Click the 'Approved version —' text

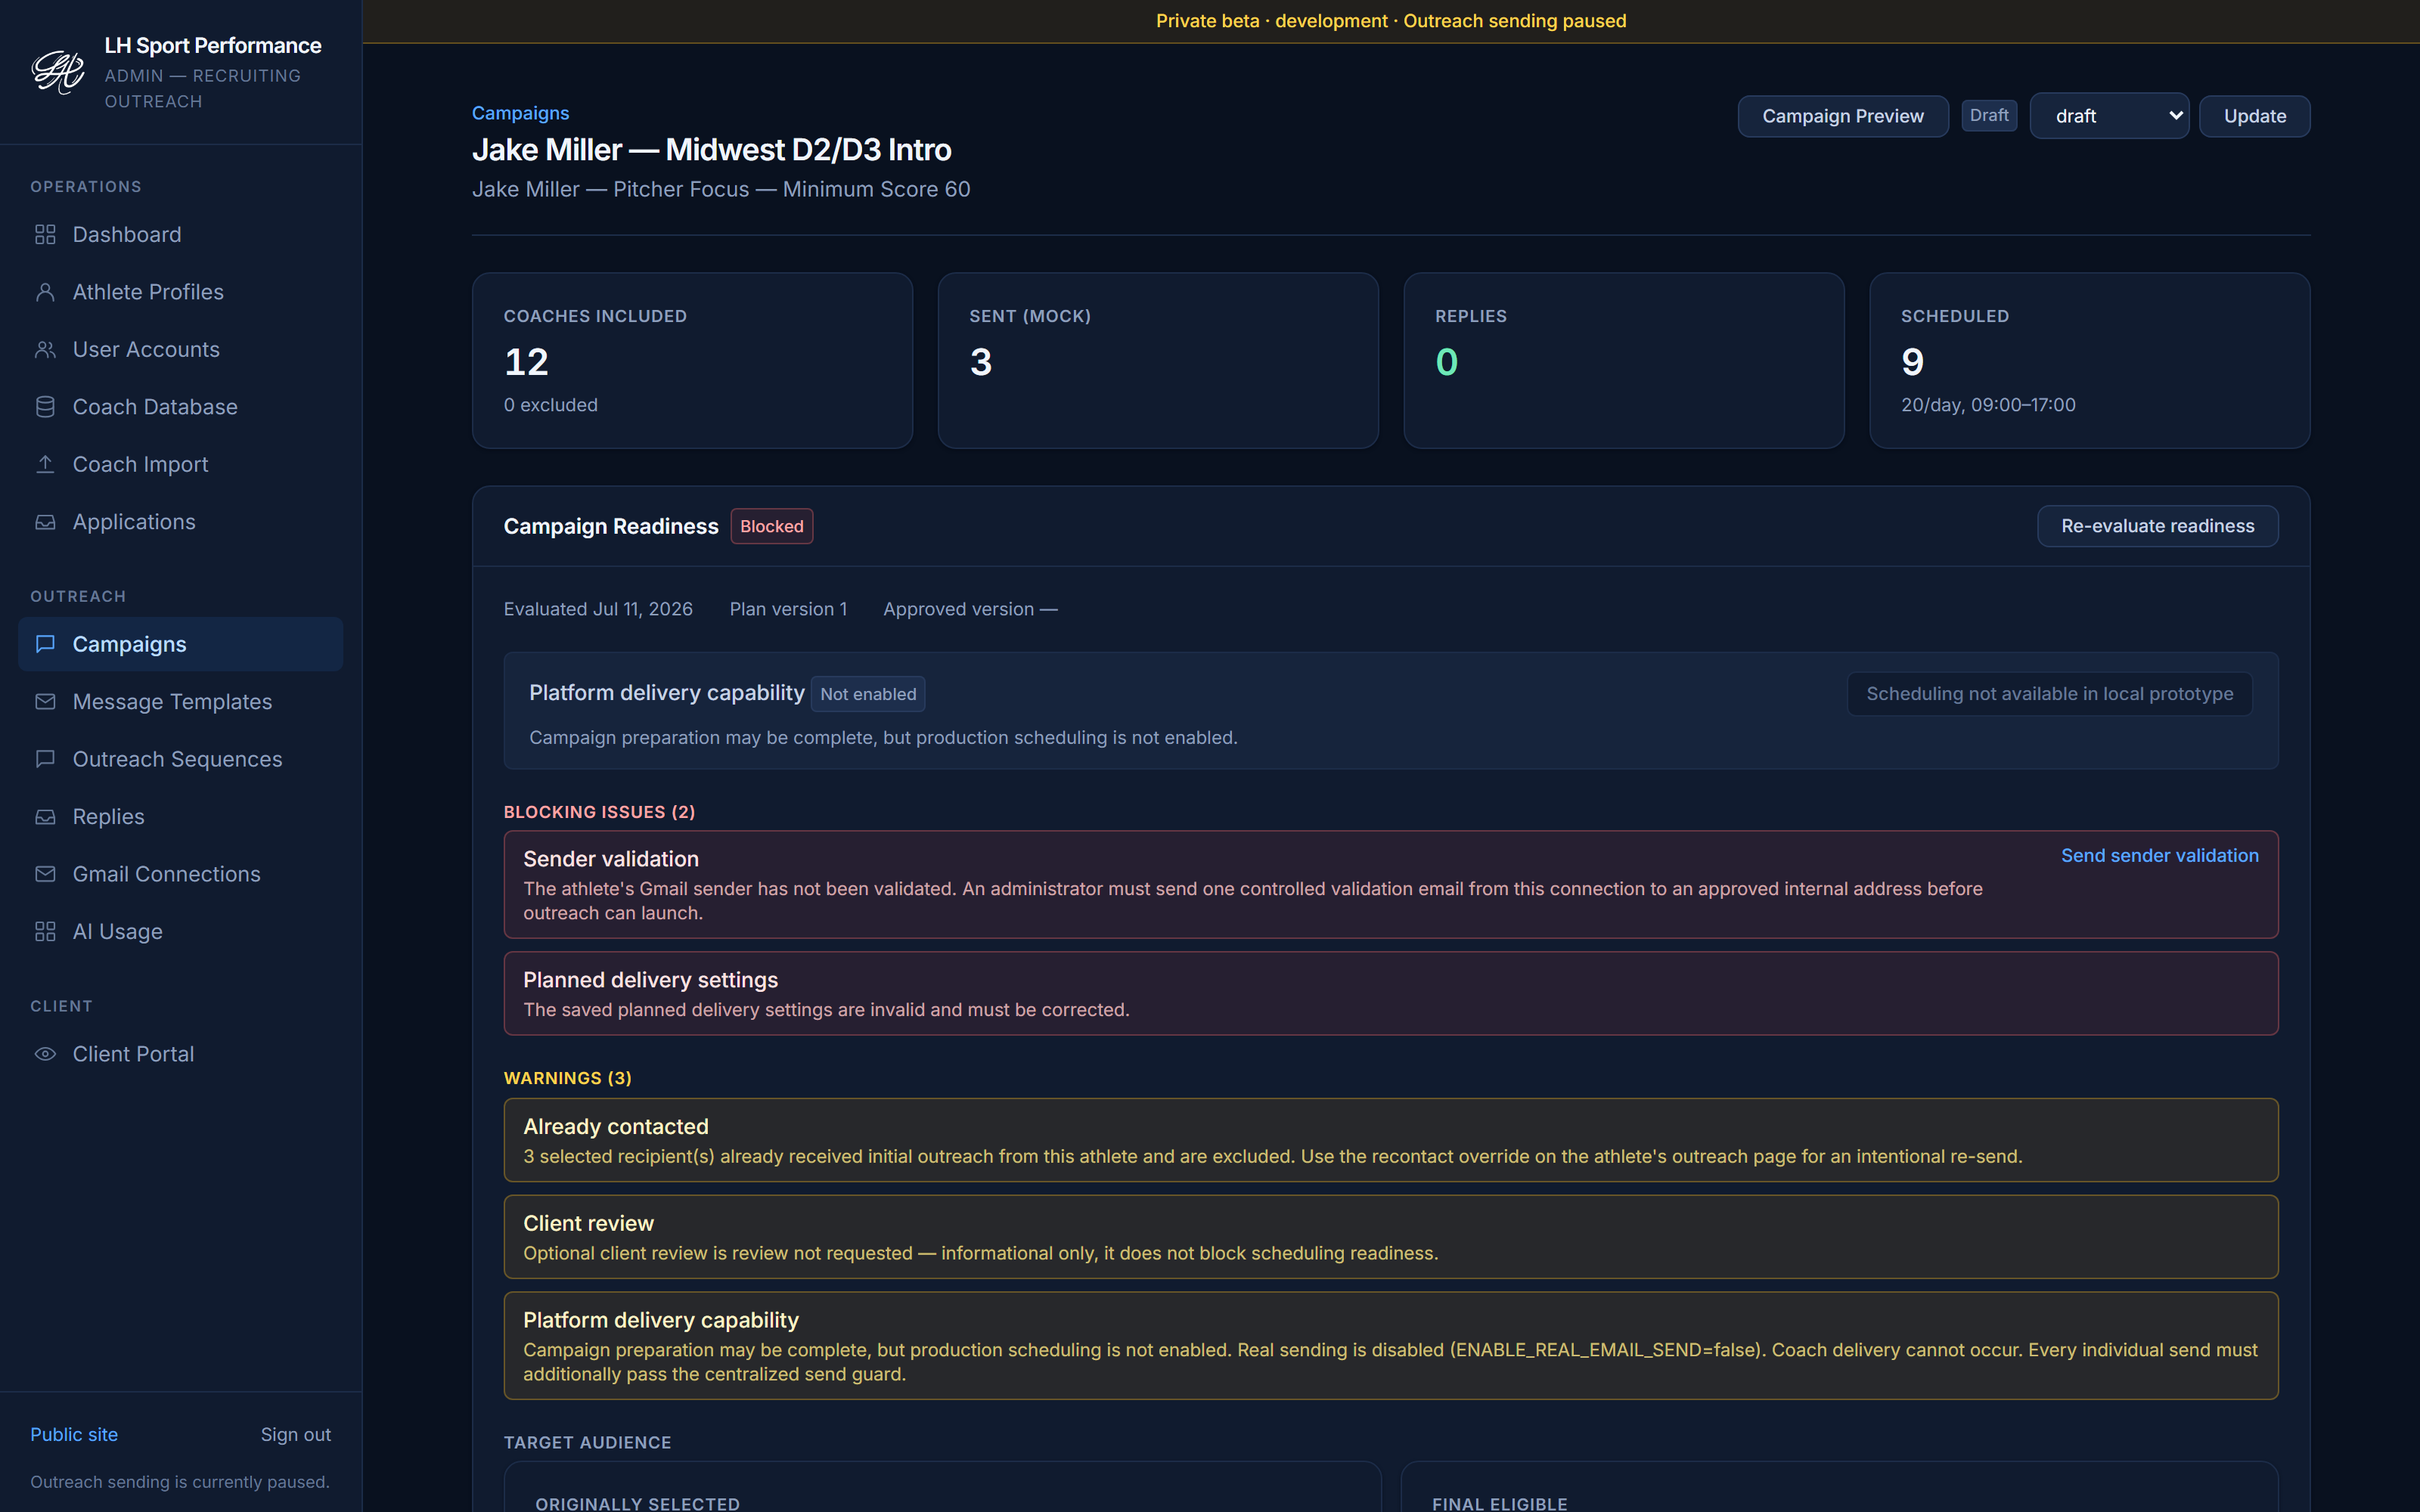[x=970, y=609]
